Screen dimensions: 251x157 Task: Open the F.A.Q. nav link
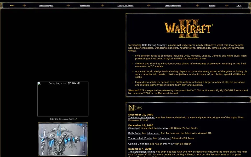[239, 5]
